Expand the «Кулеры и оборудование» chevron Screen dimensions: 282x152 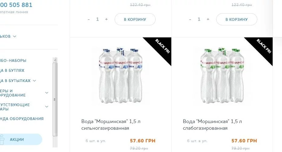[47, 93]
